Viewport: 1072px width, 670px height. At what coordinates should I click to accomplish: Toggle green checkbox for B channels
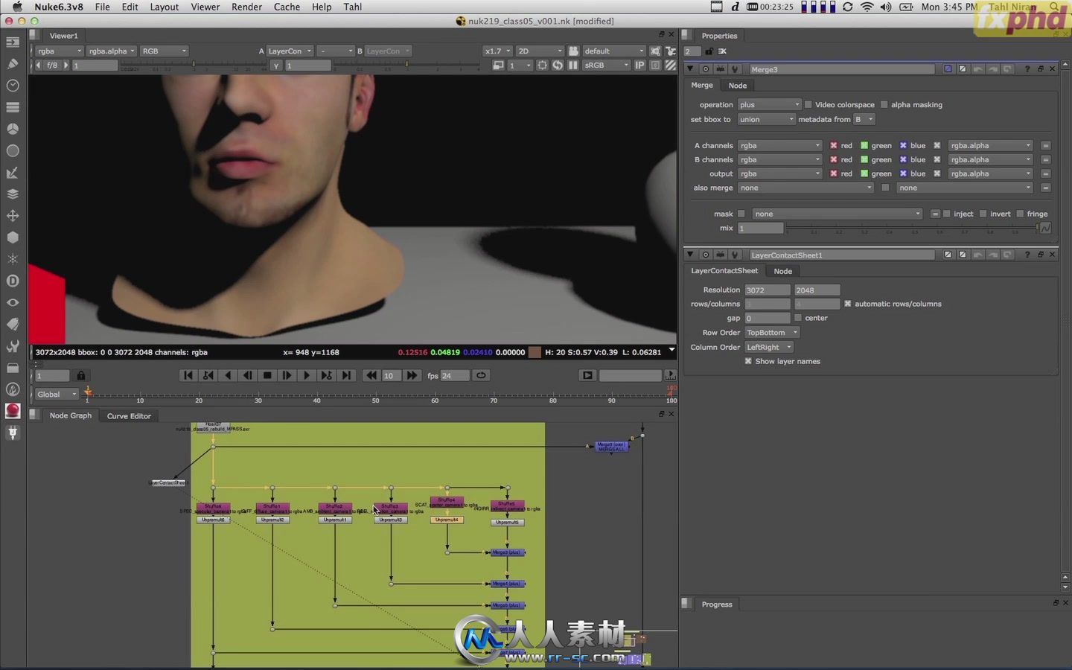pos(864,160)
